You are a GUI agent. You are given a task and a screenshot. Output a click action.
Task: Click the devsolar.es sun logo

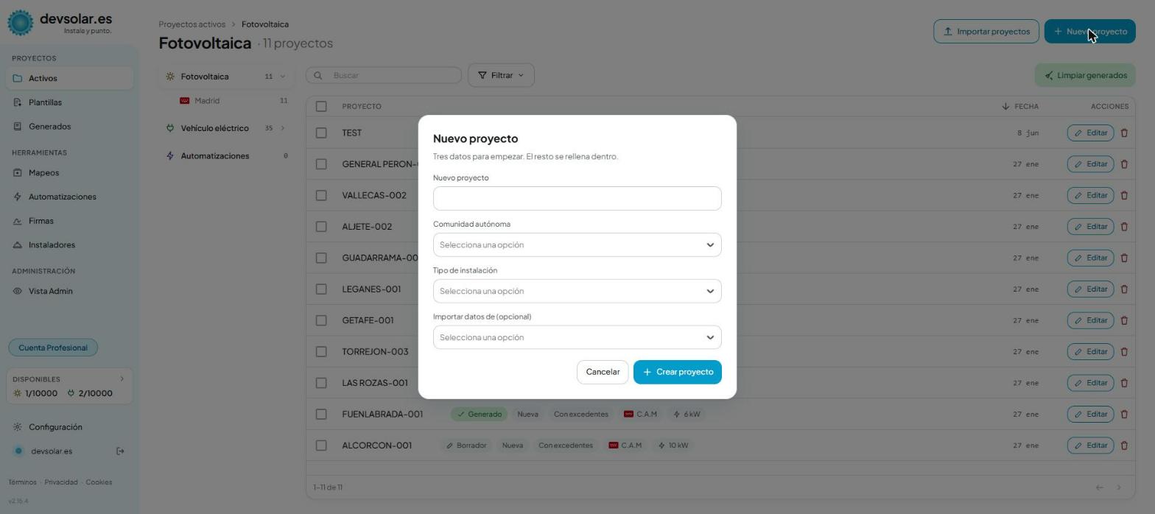point(21,23)
